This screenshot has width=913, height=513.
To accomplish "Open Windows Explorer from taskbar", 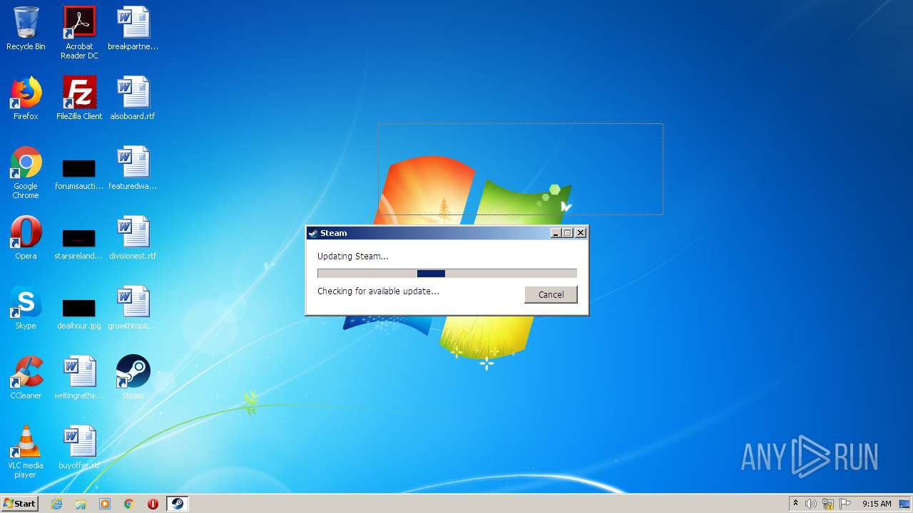I will pos(81,504).
